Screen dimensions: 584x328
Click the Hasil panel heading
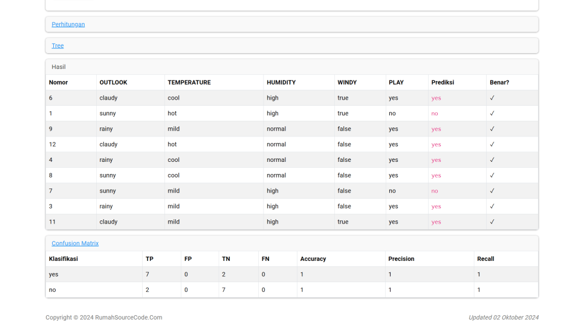[59, 67]
